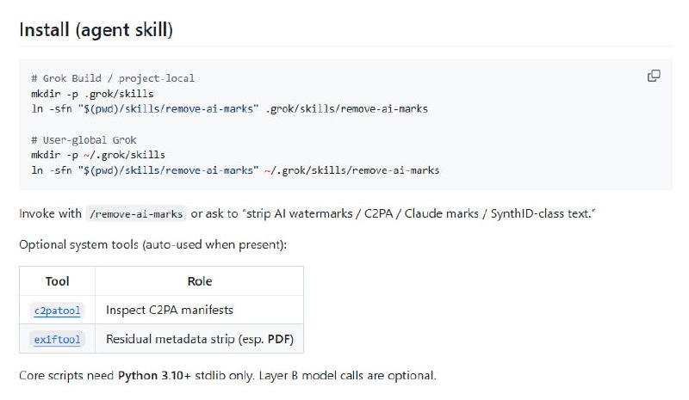Click the first ln -sfn command line
This screenshot has height=400, width=689.
click(229, 109)
